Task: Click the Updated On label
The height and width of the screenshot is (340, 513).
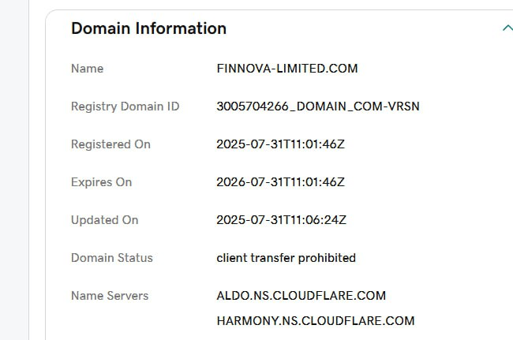Action: 104,220
